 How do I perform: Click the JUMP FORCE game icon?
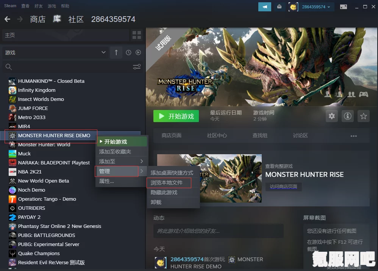[x=12, y=108]
